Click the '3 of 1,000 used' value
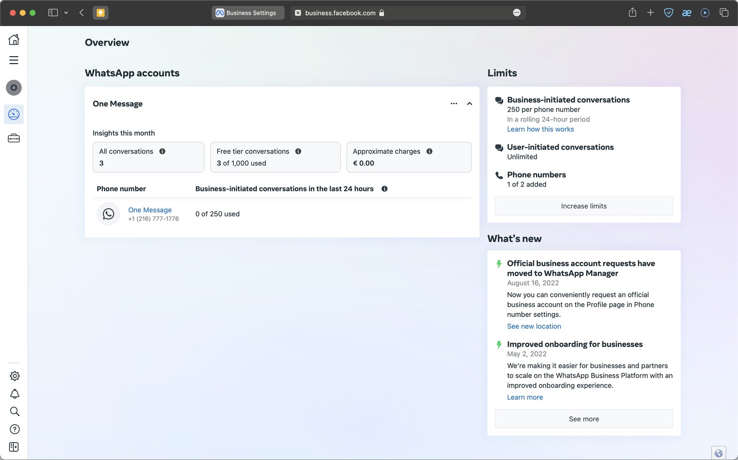Image resolution: width=738 pixels, height=460 pixels. 241,163
